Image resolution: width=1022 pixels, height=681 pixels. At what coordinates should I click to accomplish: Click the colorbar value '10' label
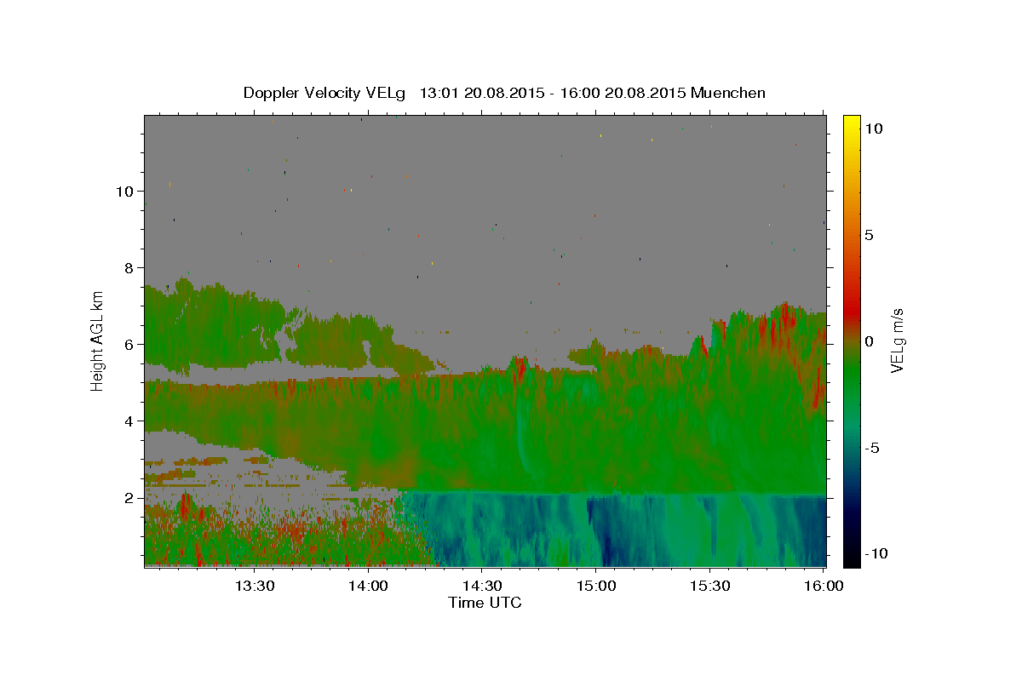[873, 129]
